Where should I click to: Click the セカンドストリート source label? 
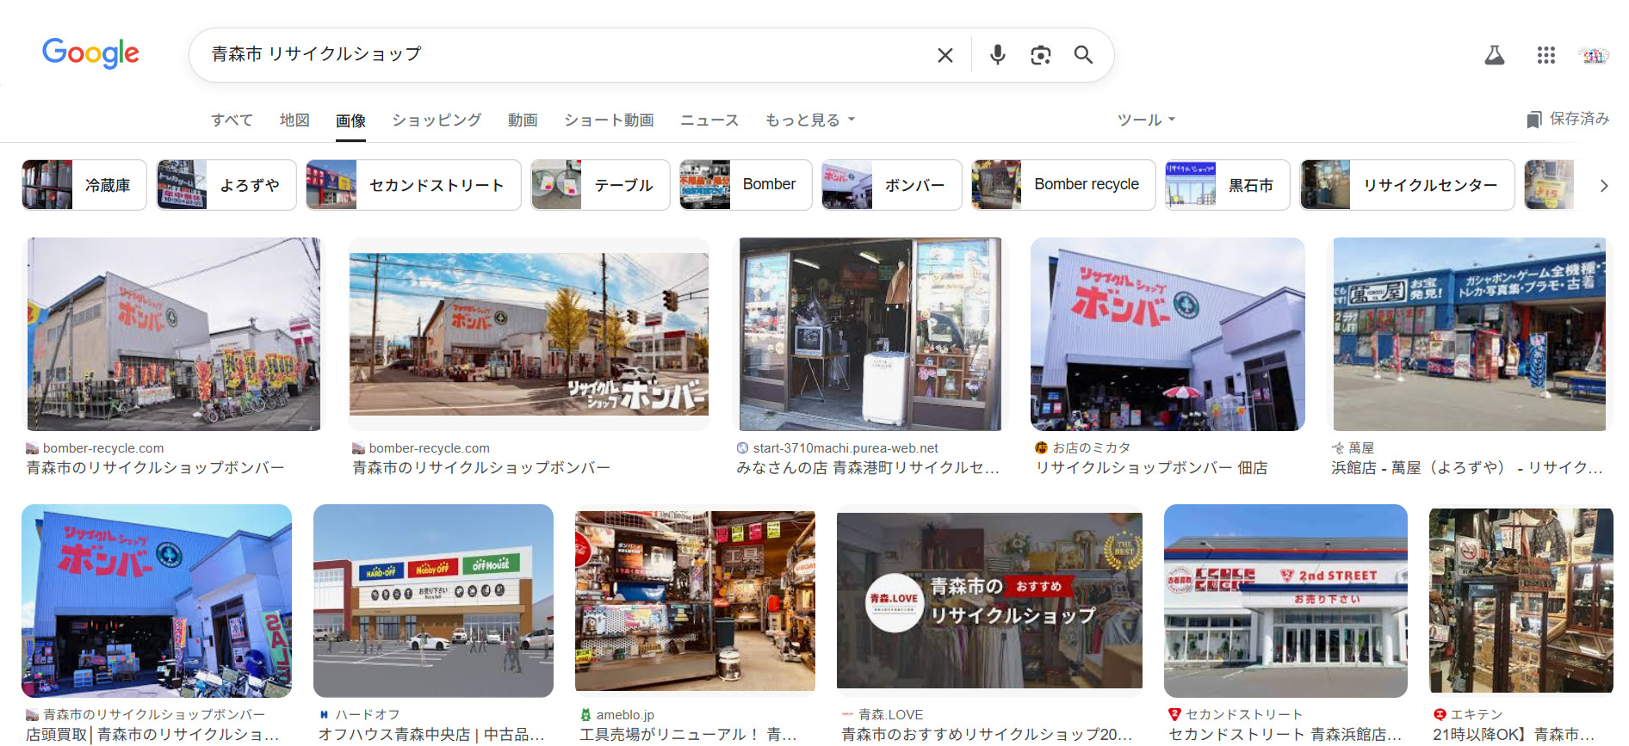tap(1244, 715)
